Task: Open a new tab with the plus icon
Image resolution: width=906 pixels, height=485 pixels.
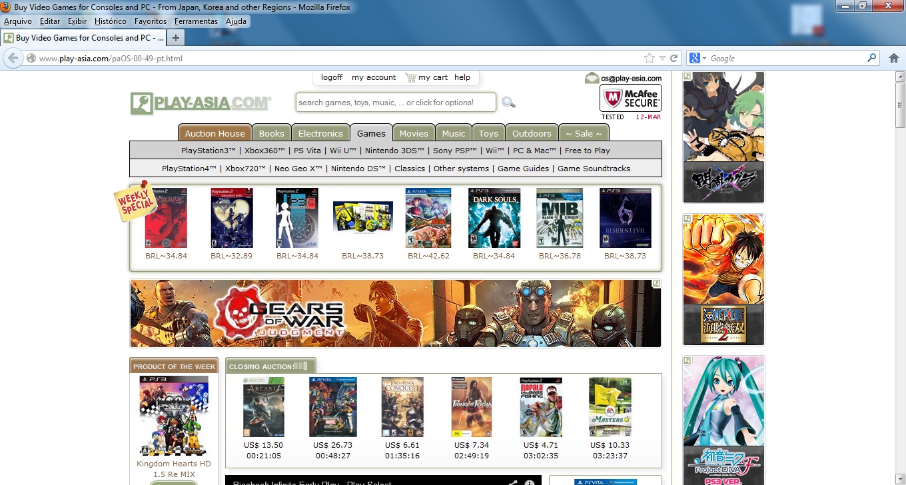Action: click(x=176, y=38)
